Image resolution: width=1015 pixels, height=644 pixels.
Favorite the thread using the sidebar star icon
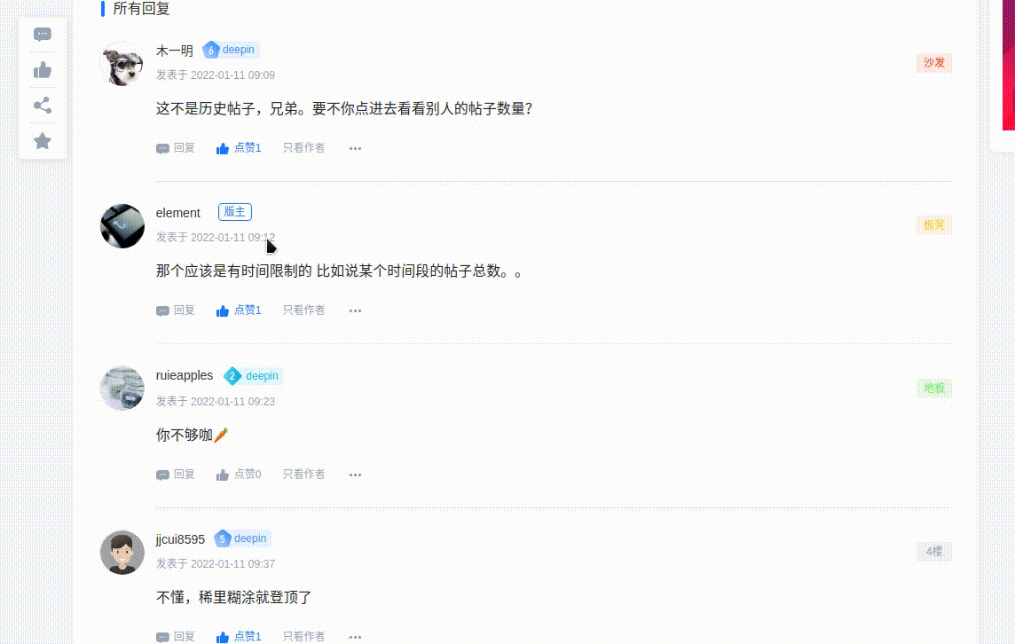click(x=42, y=140)
